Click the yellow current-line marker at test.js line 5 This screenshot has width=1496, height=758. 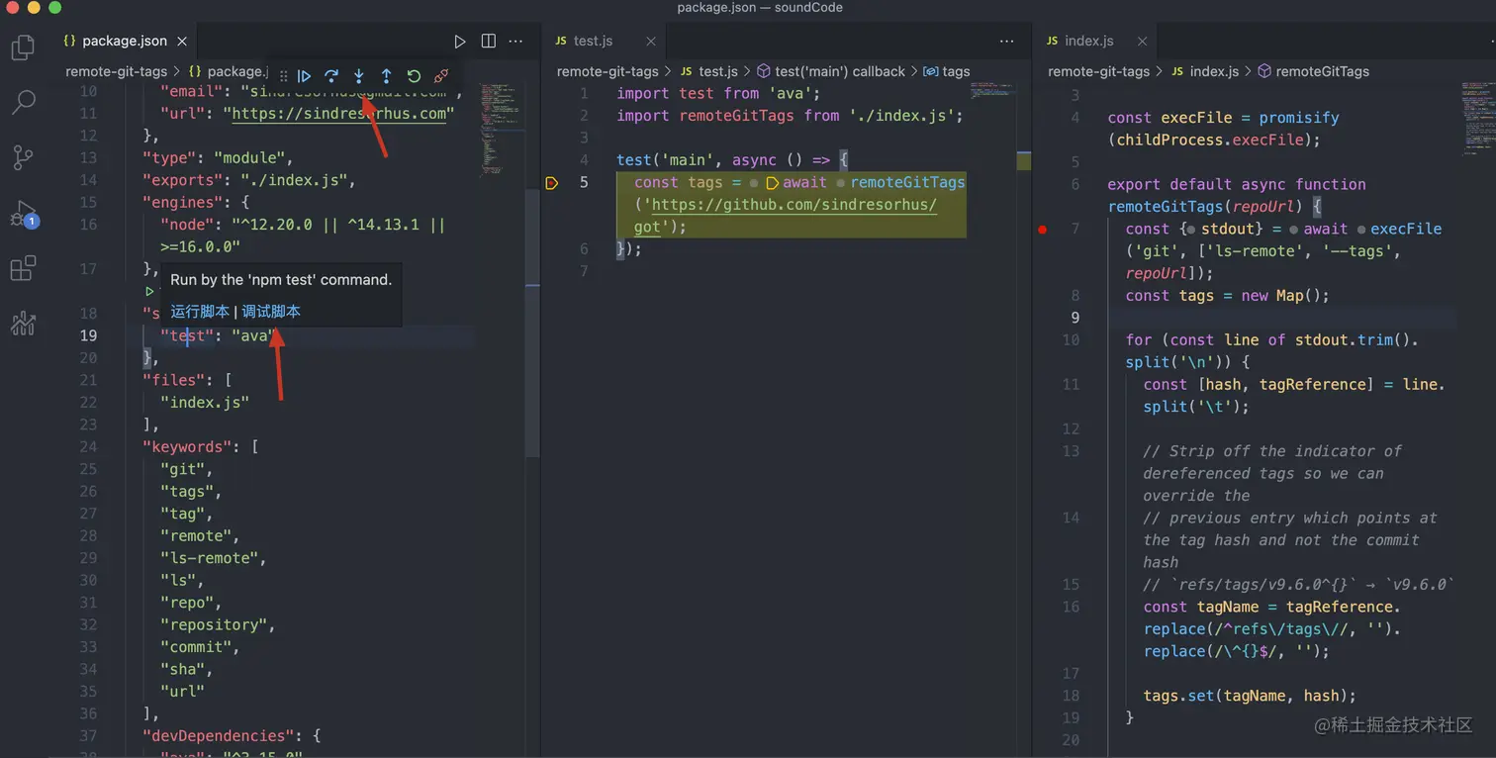(552, 182)
